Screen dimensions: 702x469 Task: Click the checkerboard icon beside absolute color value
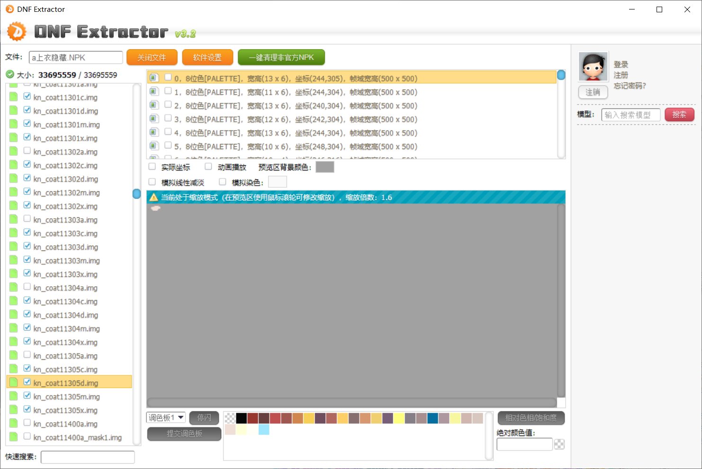coord(559,444)
